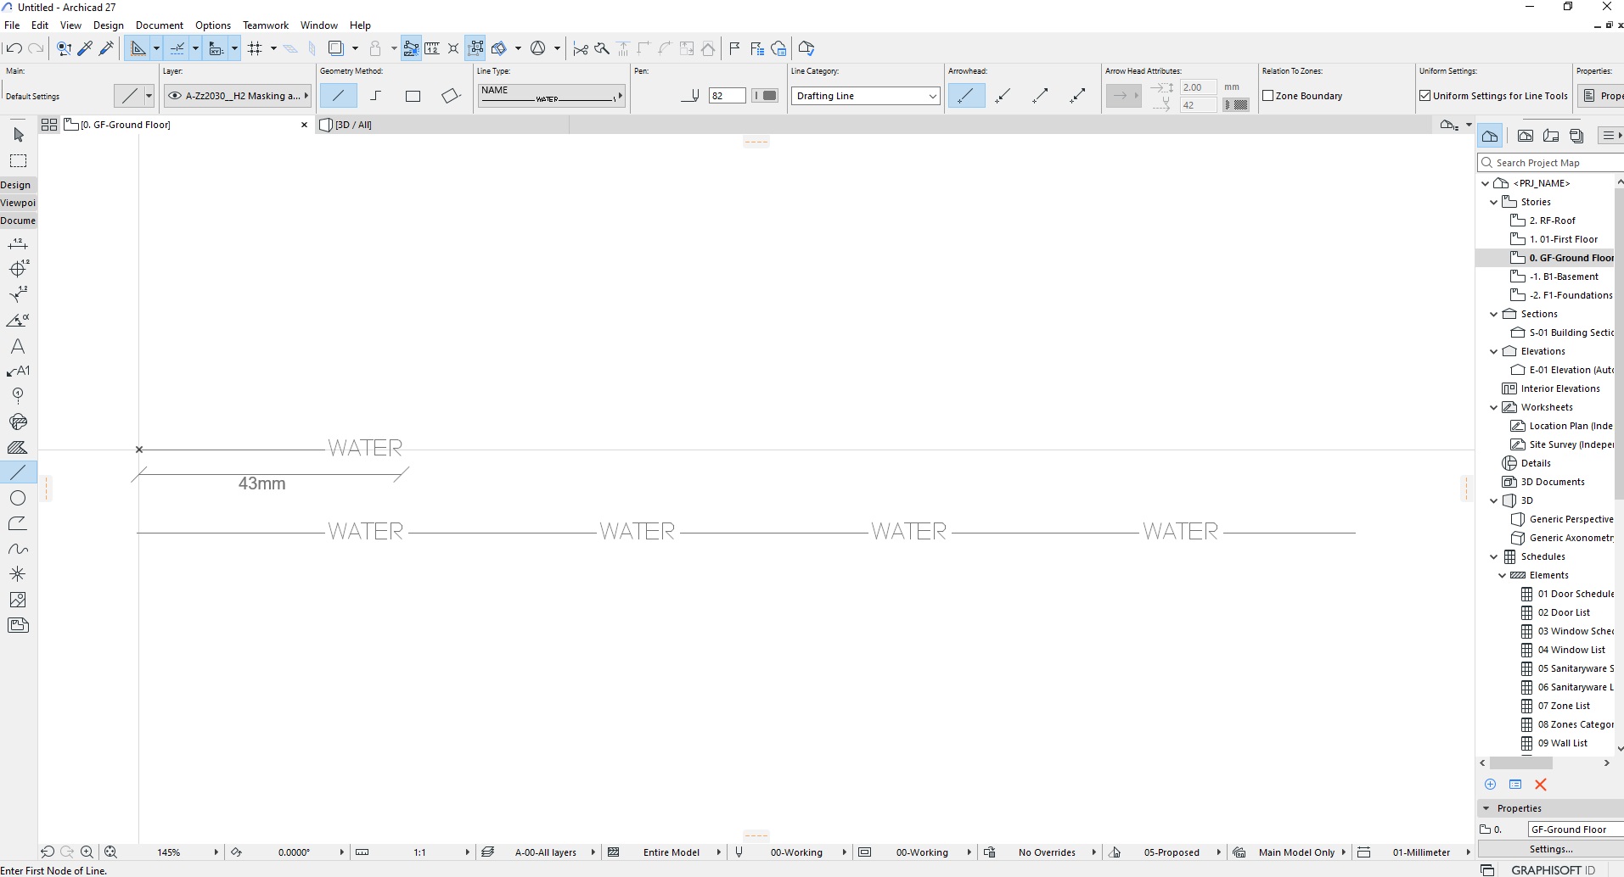Select the Polyline tool
The image size is (1624, 877).
pos(18,523)
